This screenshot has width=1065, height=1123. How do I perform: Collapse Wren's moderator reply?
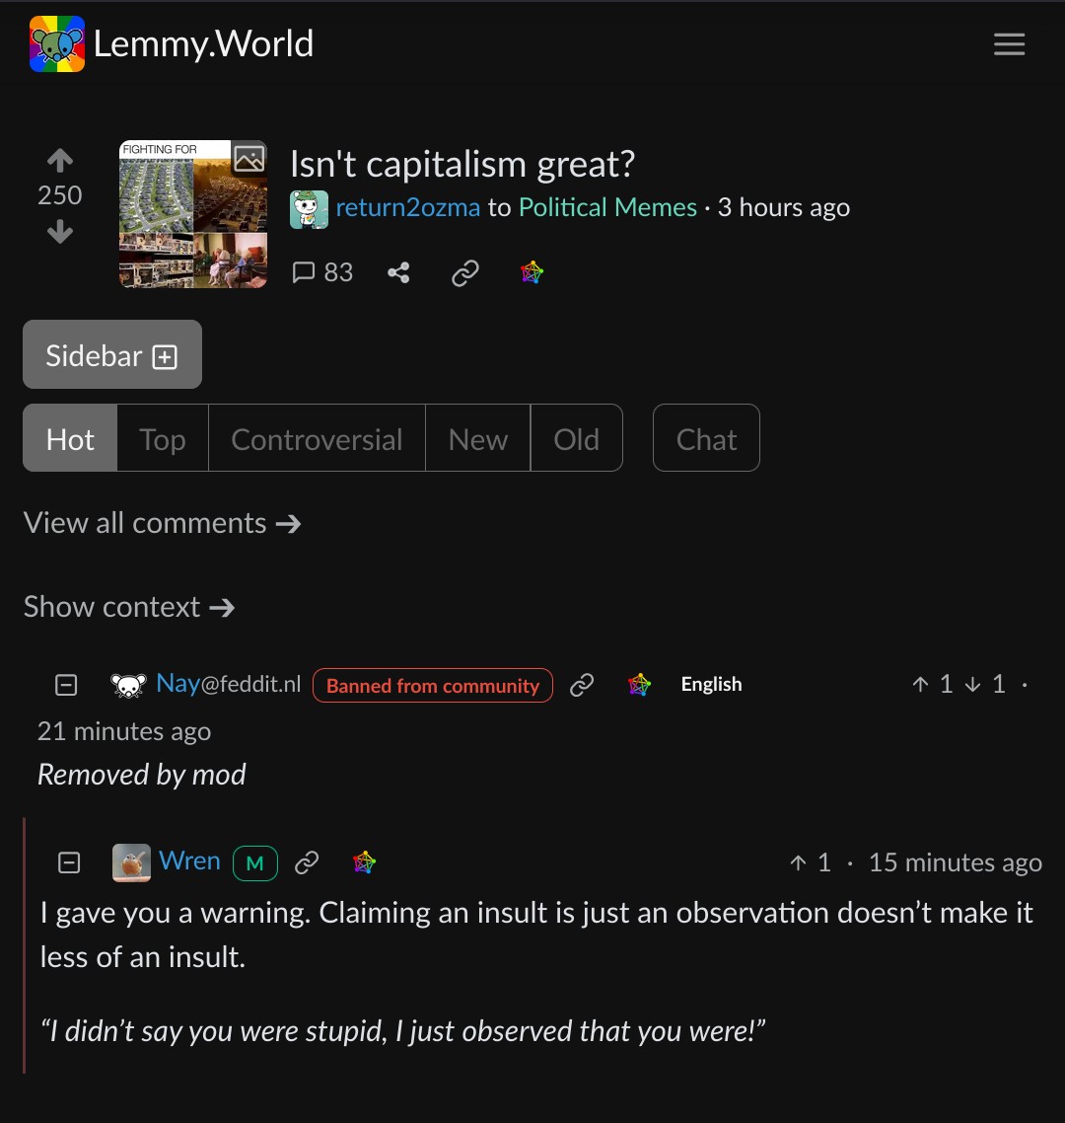coord(69,862)
